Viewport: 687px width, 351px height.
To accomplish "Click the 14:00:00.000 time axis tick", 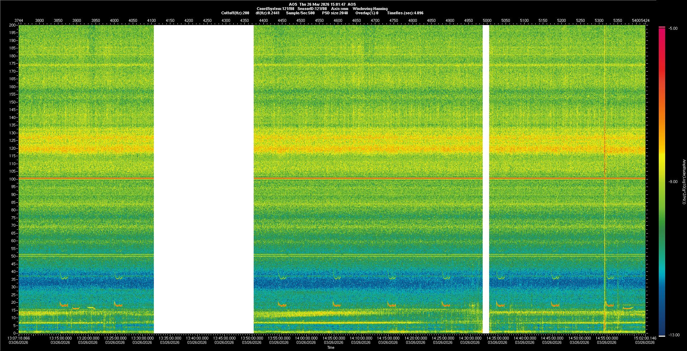I will 306,338.
